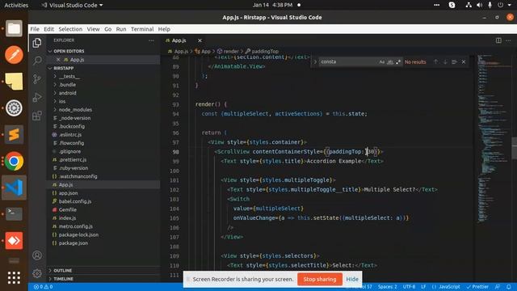Open the Manage gear icon
517x291 pixels.
pyautogui.click(x=37, y=273)
